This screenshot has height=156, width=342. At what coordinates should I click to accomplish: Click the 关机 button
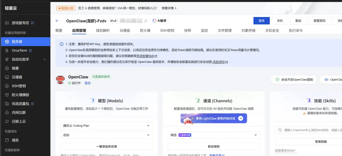pyautogui.click(x=280, y=21)
